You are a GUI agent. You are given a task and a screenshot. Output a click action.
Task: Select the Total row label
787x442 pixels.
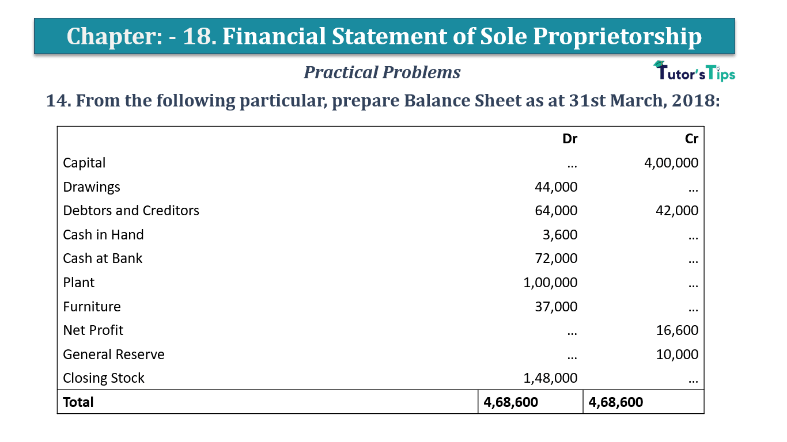pos(78,402)
